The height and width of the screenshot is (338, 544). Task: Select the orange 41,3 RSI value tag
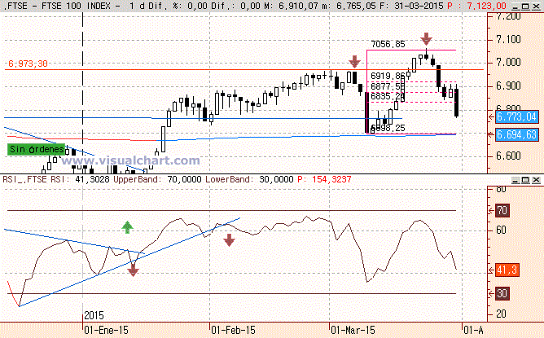click(x=507, y=270)
